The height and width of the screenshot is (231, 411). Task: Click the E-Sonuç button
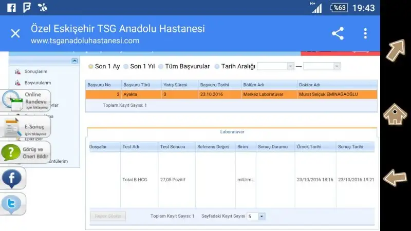(x=27, y=127)
